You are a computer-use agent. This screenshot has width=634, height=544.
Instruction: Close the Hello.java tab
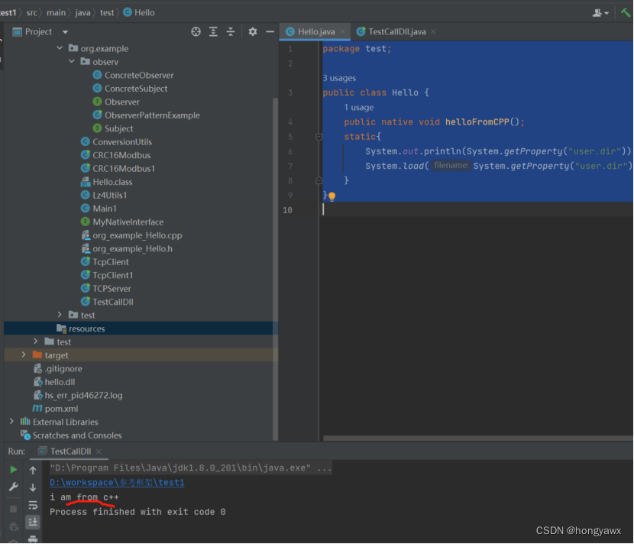point(342,31)
